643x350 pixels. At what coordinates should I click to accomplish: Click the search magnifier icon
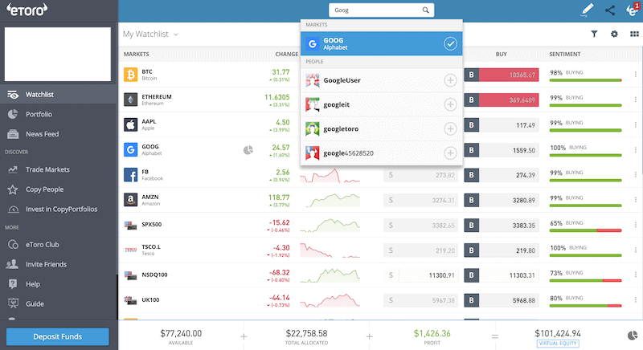coord(426,10)
